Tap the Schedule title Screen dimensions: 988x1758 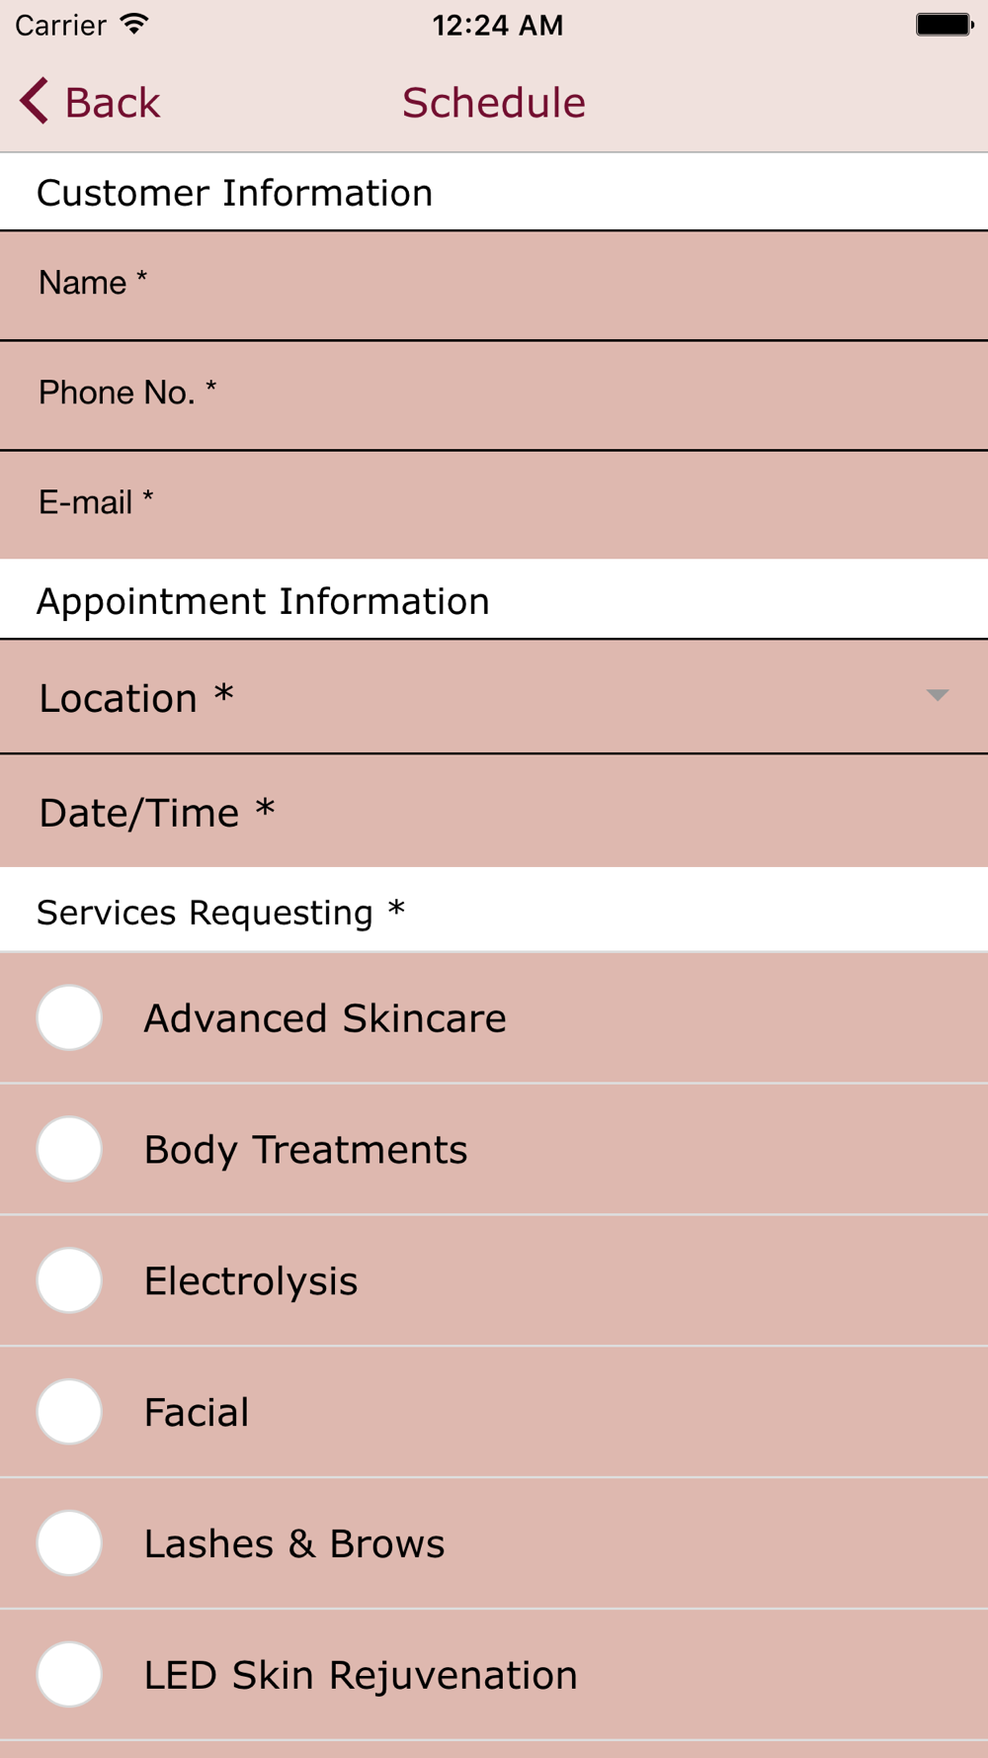[x=494, y=103]
